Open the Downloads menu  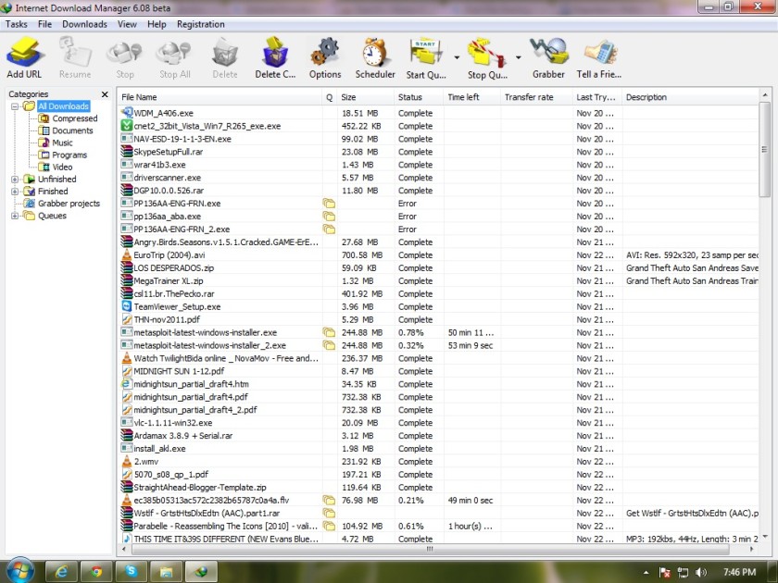[84, 24]
